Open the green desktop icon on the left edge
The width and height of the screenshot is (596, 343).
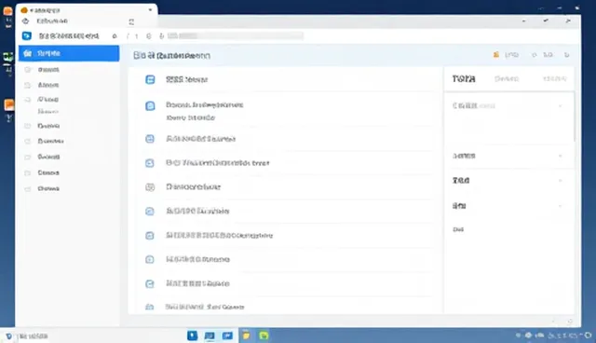(x=8, y=58)
